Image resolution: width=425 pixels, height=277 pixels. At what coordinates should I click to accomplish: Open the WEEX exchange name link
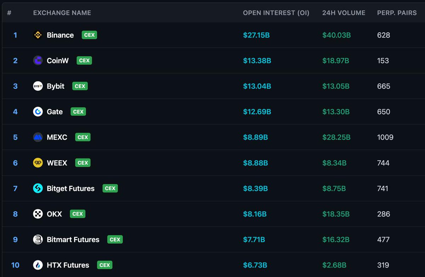(x=57, y=163)
